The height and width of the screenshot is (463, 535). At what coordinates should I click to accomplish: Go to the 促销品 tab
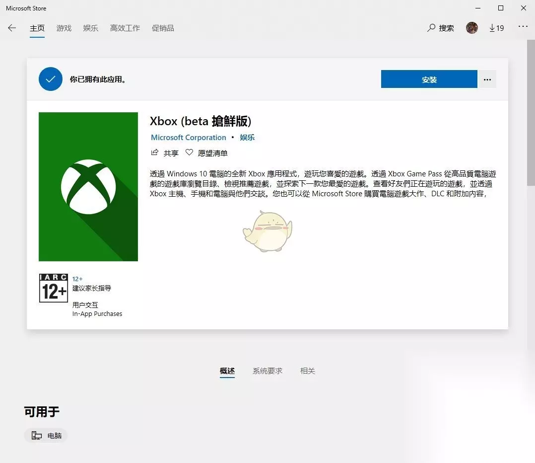click(163, 28)
